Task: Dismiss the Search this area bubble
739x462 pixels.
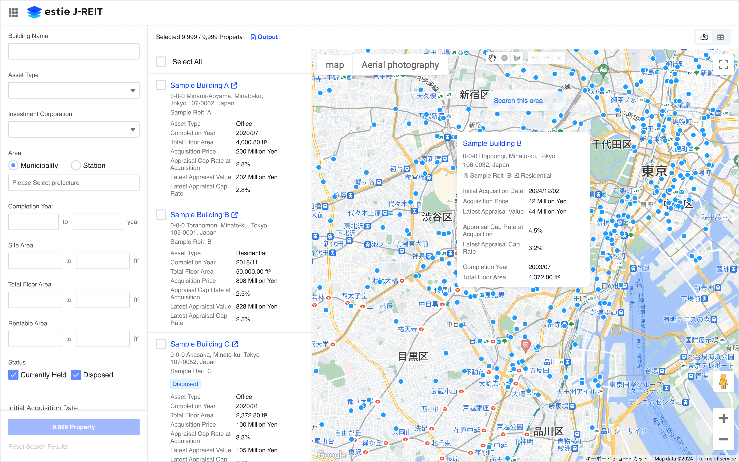Action: (x=555, y=101)
